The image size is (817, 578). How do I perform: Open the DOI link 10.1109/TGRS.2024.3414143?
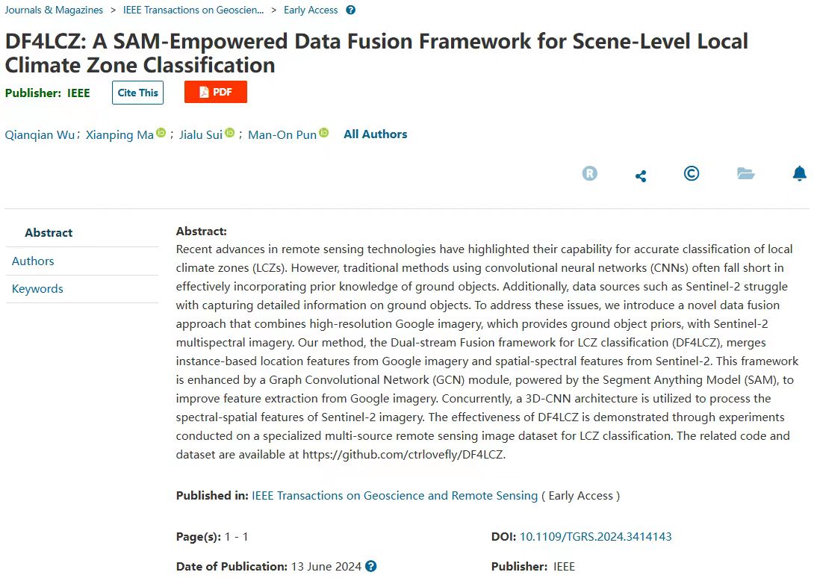(595, 537)
